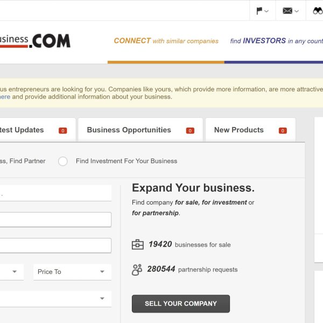
Task: Select Find Investment For Your Business radio
Action: click(x=63, y=161)
